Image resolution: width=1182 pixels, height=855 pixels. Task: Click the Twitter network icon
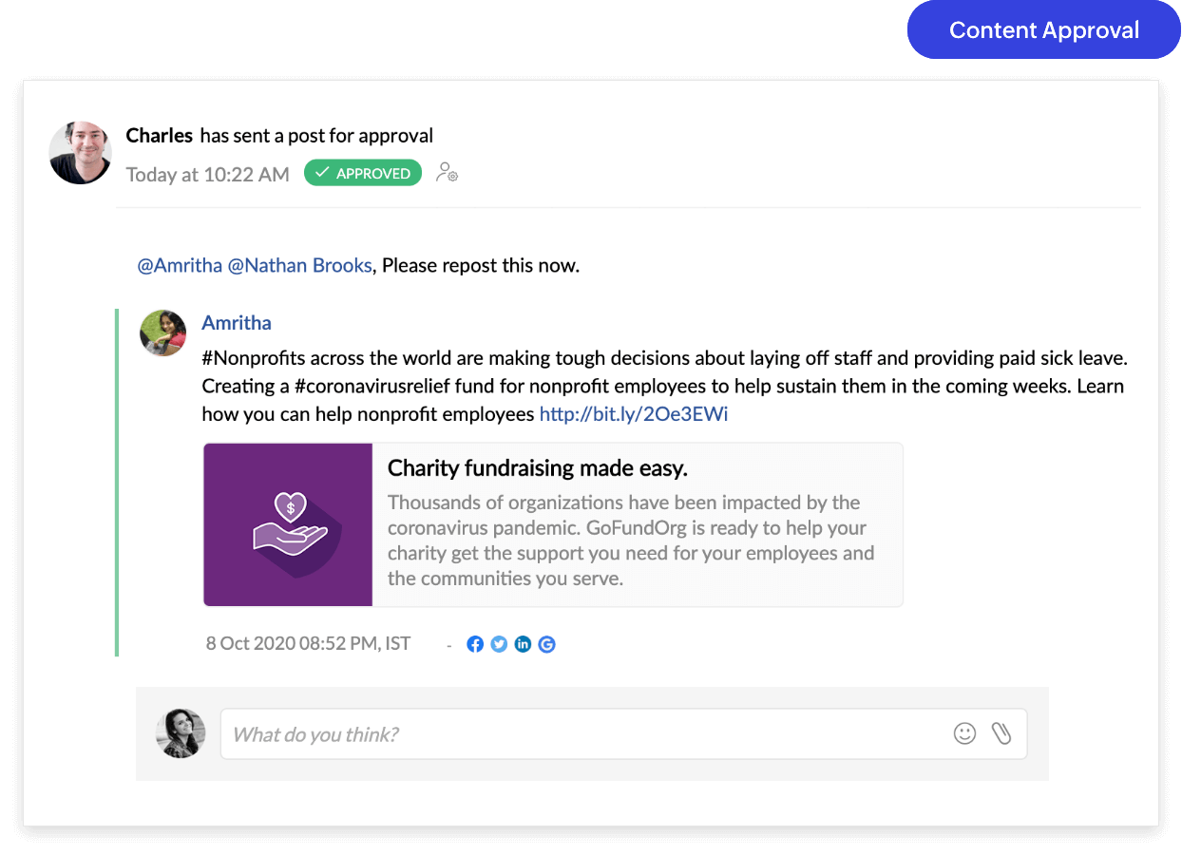pos(499,644)
